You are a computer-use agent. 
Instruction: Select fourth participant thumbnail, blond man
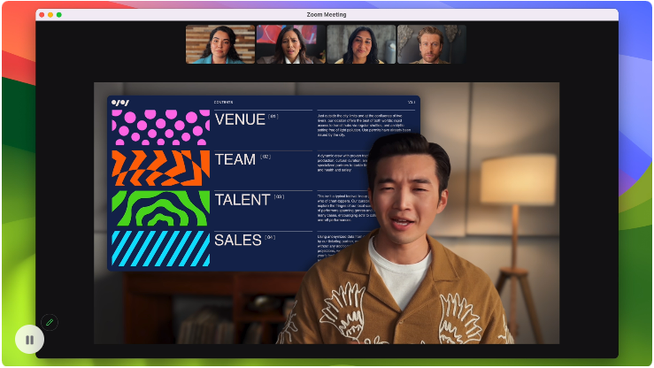point(432,44)
